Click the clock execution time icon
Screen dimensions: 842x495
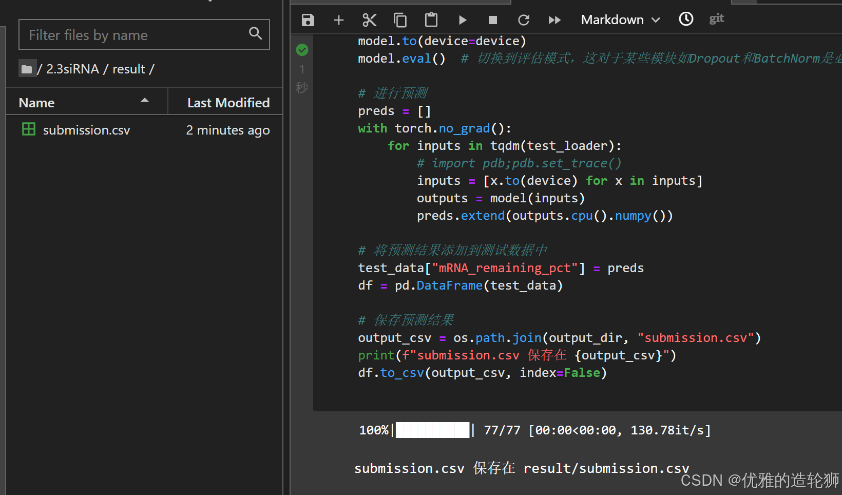[x=686, y=19]
